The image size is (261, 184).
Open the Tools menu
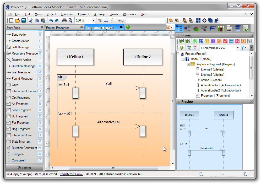[114, 14]
